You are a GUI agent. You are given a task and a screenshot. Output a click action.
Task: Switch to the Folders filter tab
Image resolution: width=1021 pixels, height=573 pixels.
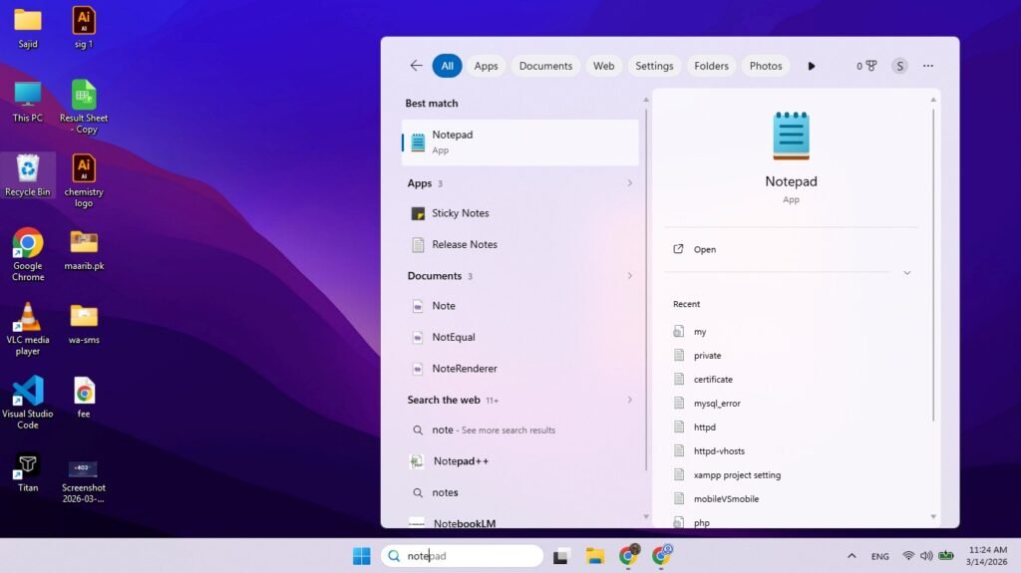(711, 66)
